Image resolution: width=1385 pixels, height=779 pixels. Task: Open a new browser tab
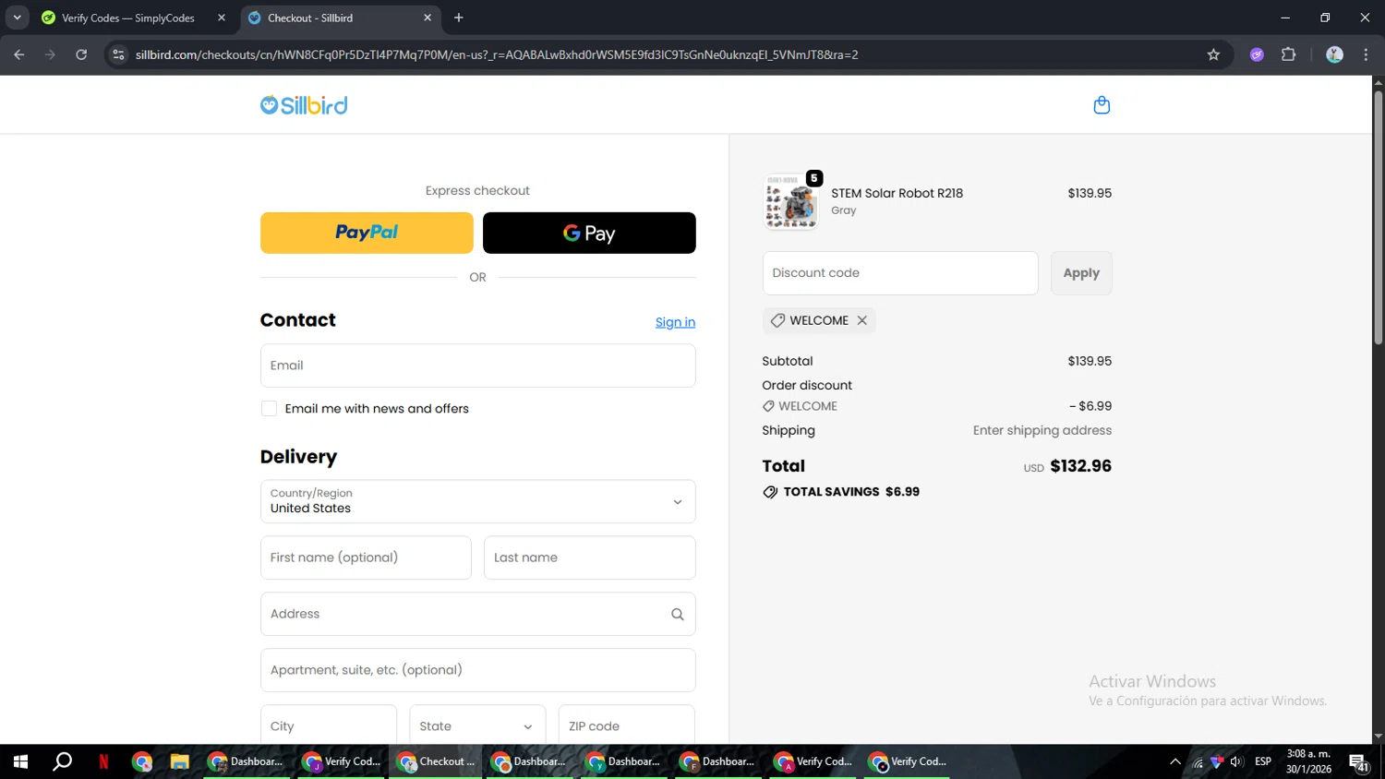click(459, 18)
